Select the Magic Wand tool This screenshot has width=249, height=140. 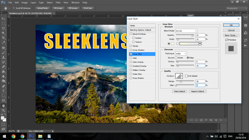[x=3, y=33]
